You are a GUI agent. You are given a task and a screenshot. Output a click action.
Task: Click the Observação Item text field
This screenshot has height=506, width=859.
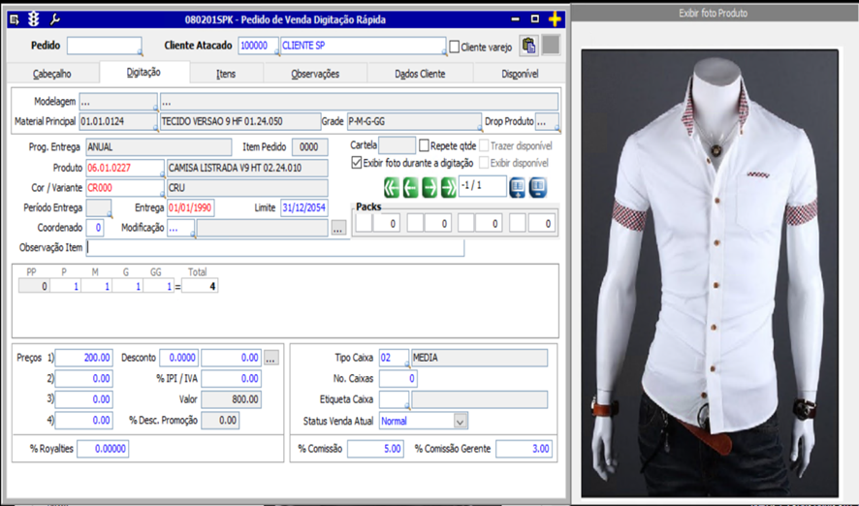(275, 247)
